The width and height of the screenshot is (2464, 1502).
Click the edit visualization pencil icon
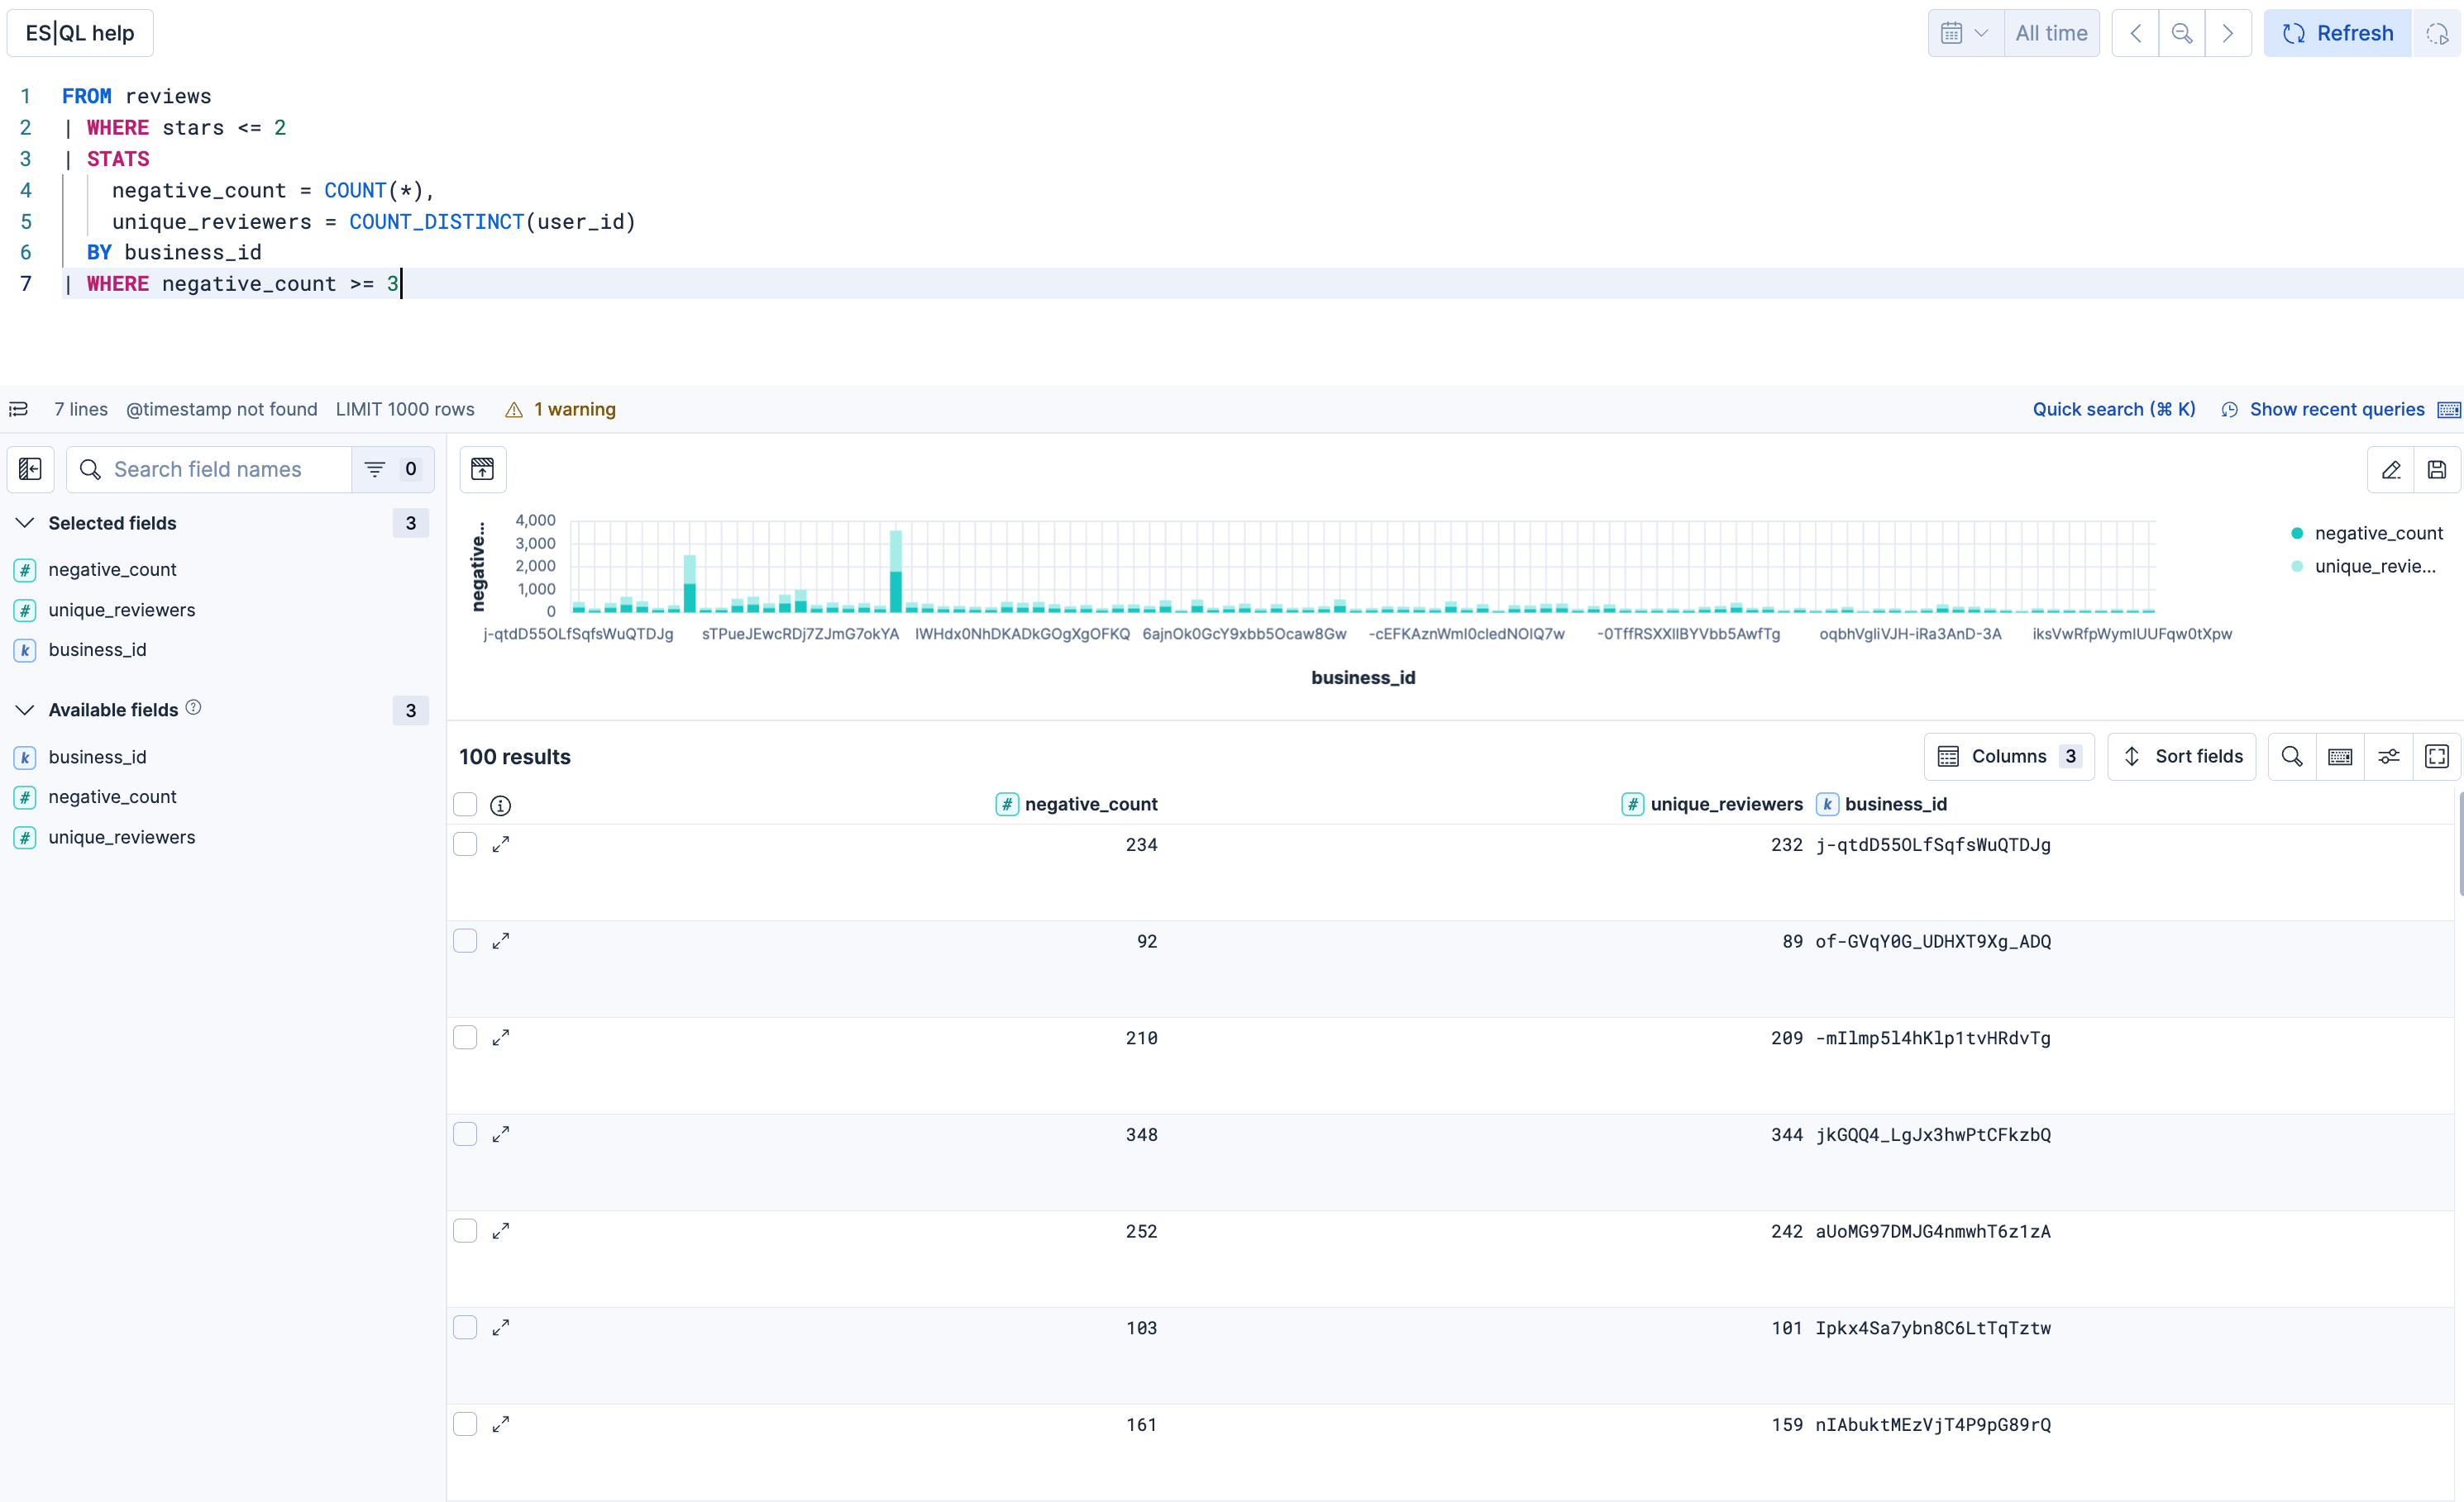pyautogui.click(x=2391, y=470)
